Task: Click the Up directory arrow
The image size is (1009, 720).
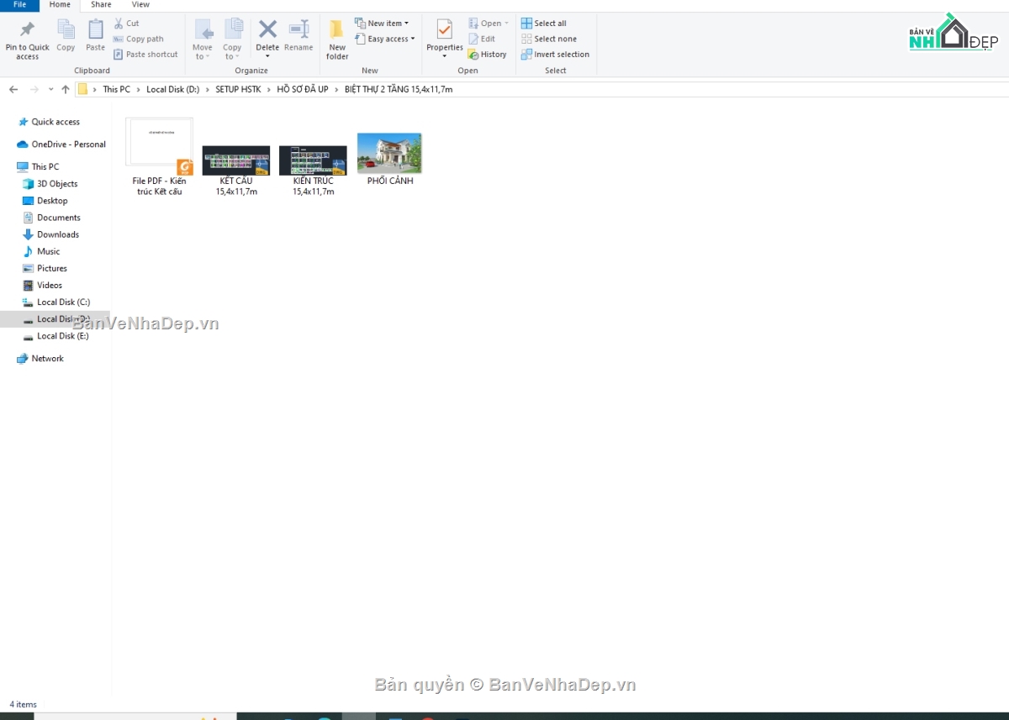Action: pyautogui.click(x=66, y=89)
